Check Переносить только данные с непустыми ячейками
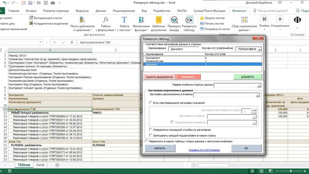 (x=146, y=141)
